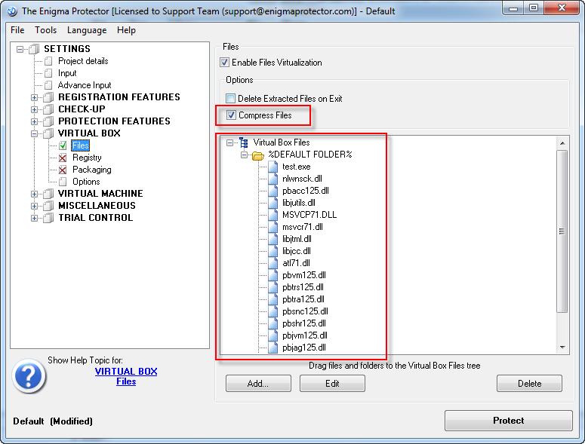Expand the MISCELLANEOUS node
The width and height of the screenshot is (585, 444).
pyautogui.click(x=34, y=206)
